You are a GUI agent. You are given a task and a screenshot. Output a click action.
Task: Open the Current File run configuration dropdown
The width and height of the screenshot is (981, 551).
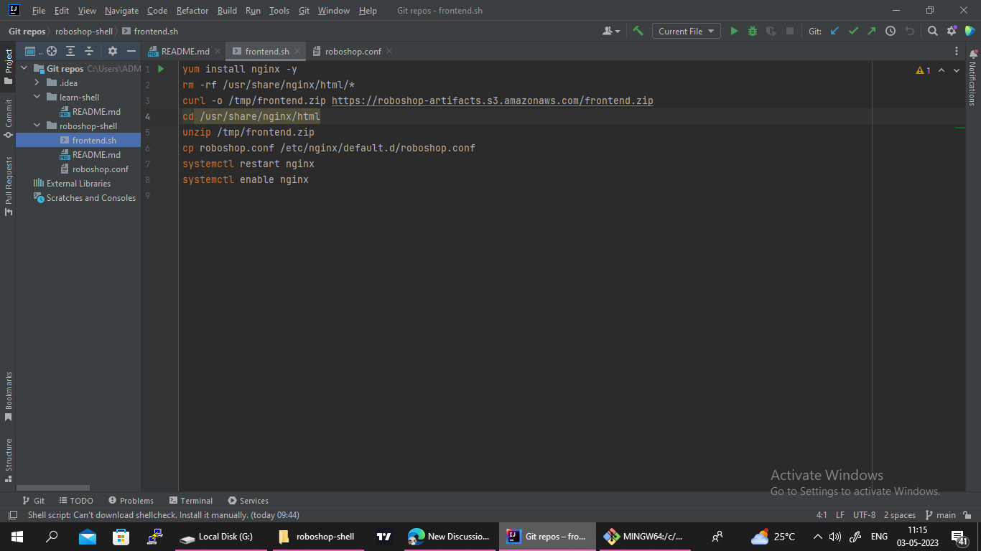tap(686, 31)
